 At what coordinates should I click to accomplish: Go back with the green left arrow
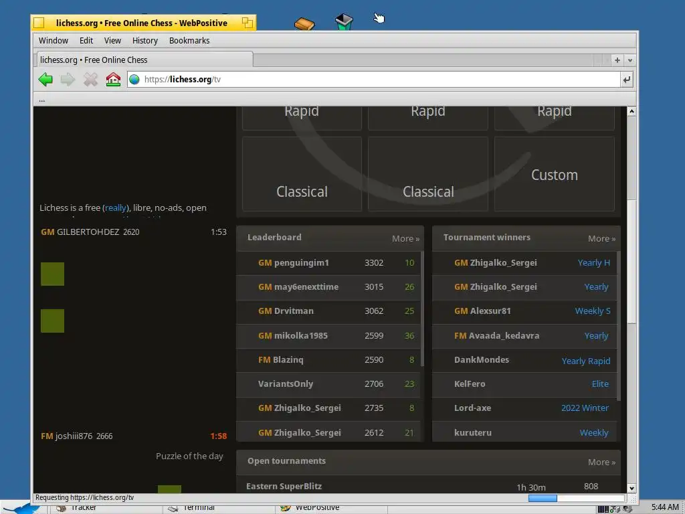pyautogui.click(x=45, y=80)
